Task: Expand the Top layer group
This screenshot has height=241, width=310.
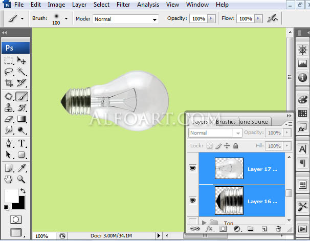Action: (x=204, y=223)
